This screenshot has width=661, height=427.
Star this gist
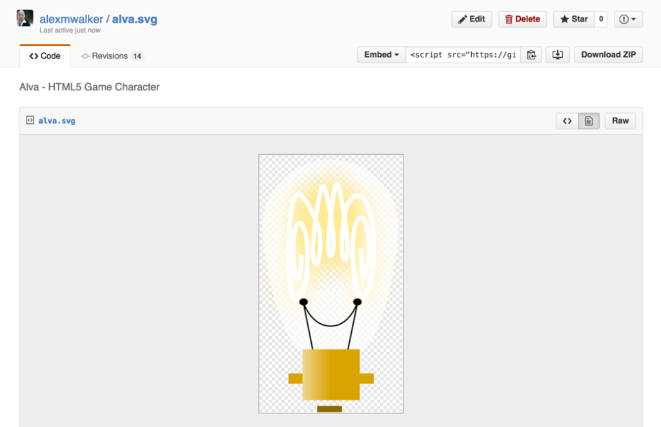[574, 19]
